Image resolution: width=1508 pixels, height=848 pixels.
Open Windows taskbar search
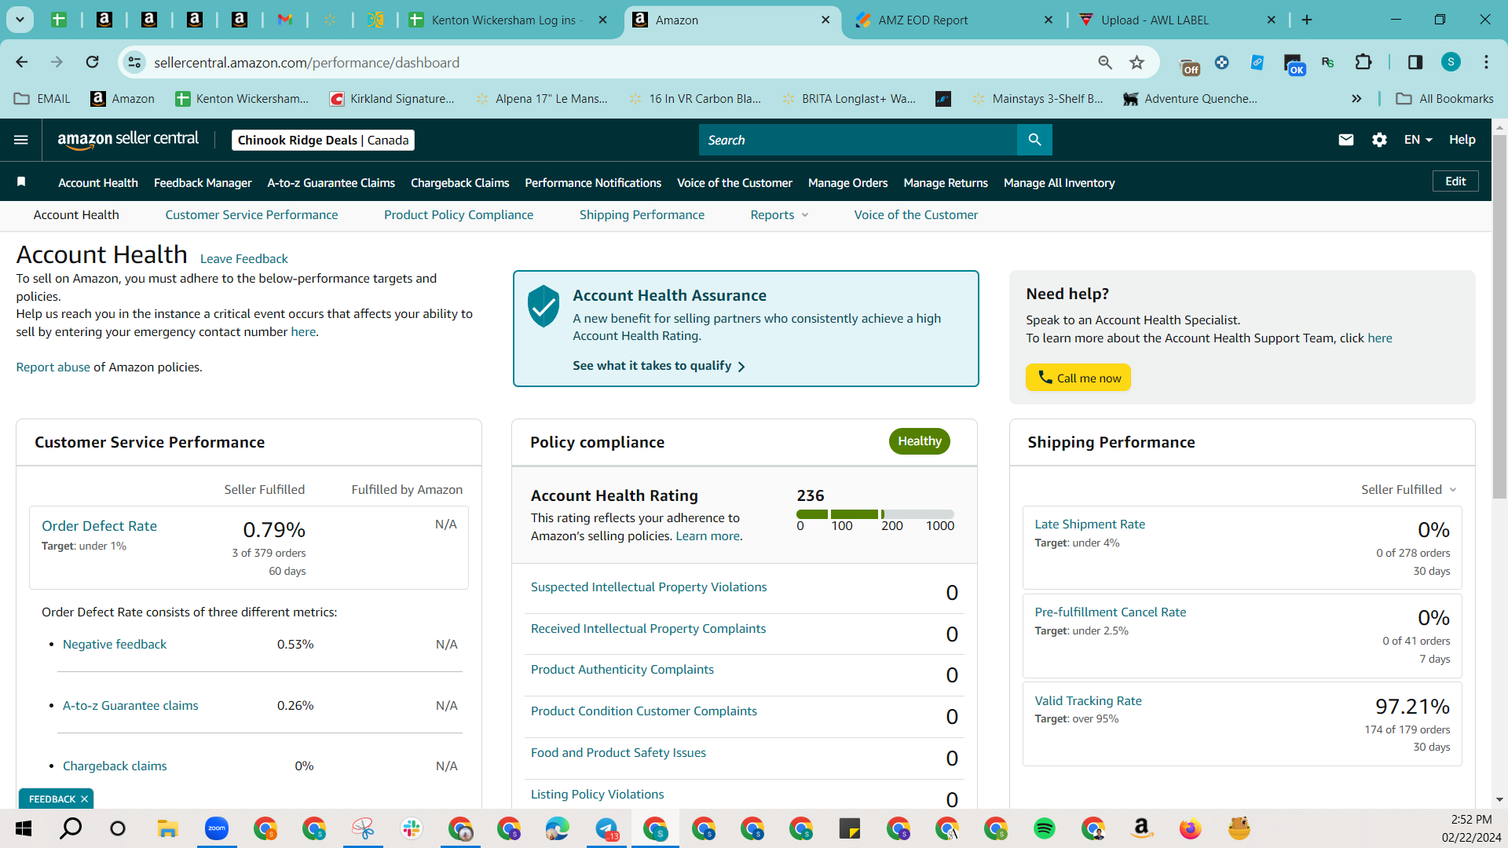tap(71, 828)
